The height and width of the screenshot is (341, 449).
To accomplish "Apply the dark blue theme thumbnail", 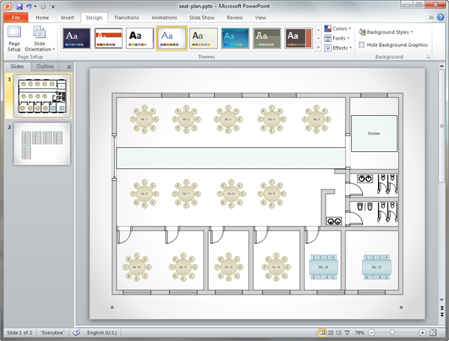I will tap(76, 37).
